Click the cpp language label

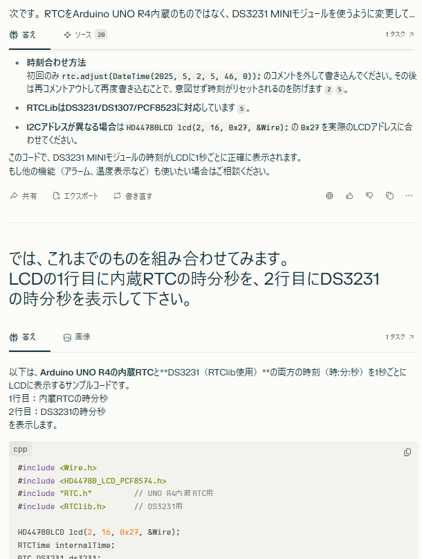[x=20, y=449]
